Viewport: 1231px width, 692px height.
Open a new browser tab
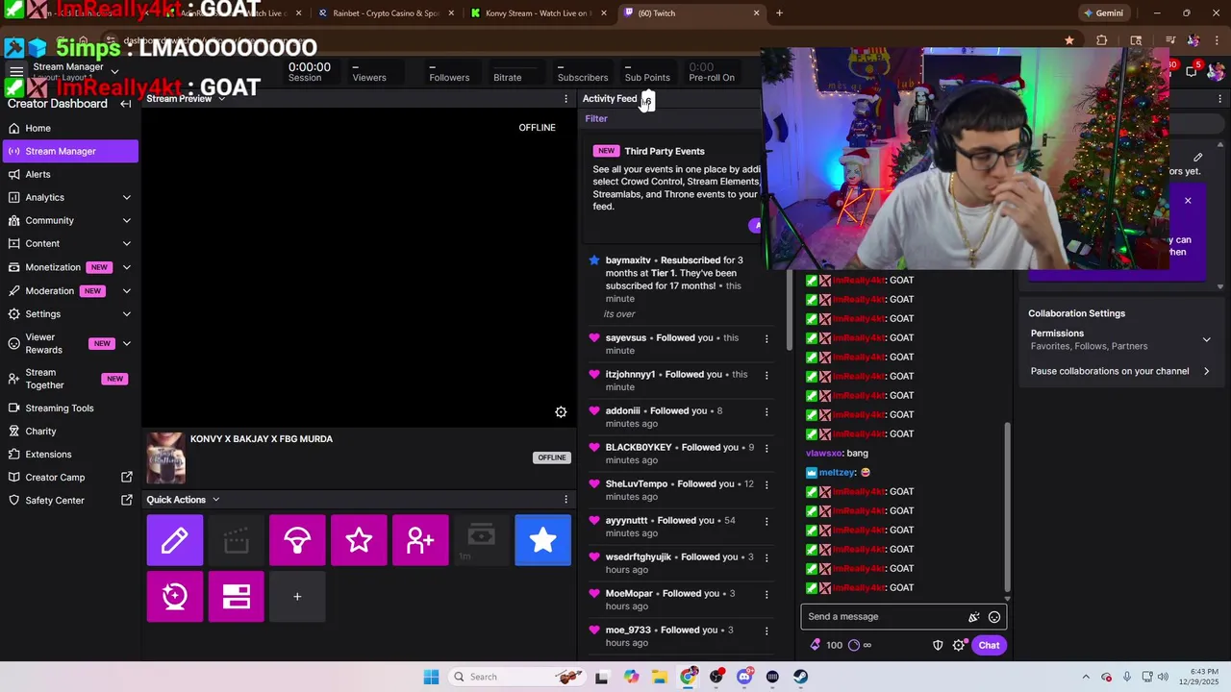[779, 13]
